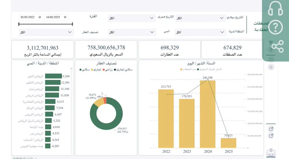Select the جدة/جوهرة العروس bar with 4,205
289x159 pixels.
(x=48, y=146)
